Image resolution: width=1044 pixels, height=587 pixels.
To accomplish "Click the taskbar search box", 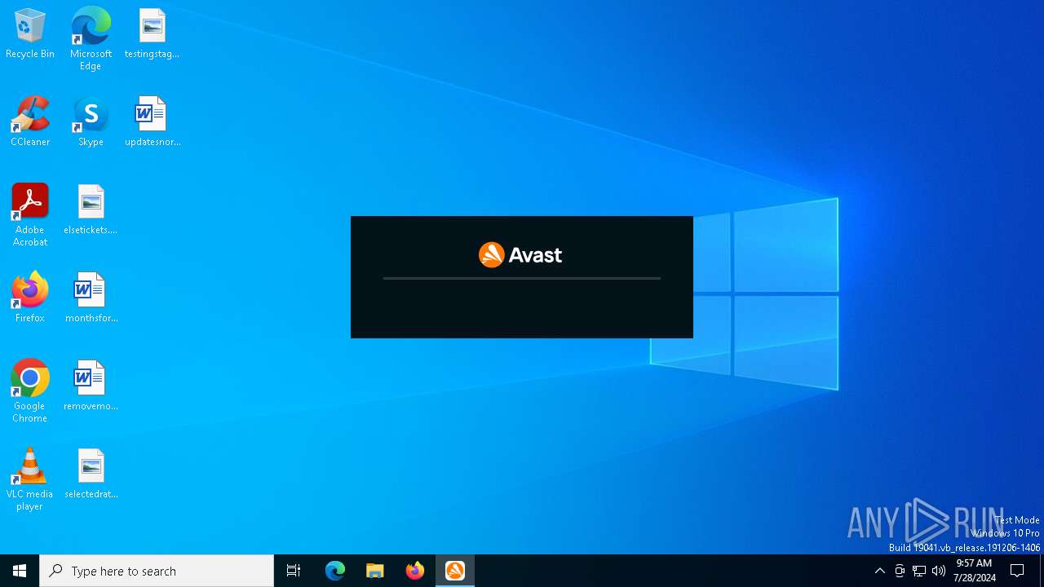I will pos(157,571).
